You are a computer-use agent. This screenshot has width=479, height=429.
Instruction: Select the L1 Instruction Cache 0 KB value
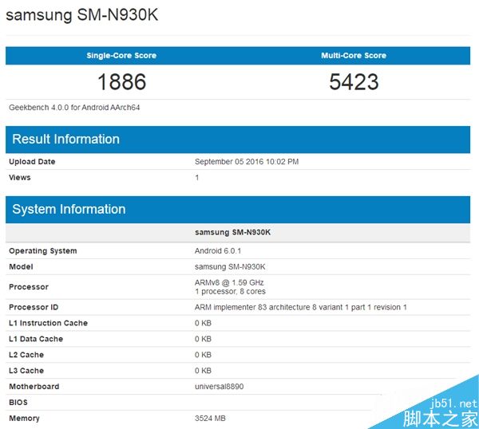point(203,323)
